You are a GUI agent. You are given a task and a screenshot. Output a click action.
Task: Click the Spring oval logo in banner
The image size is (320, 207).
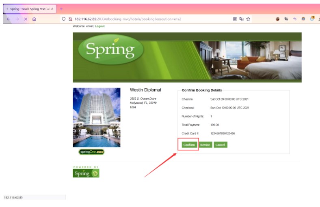pos(111,49)
